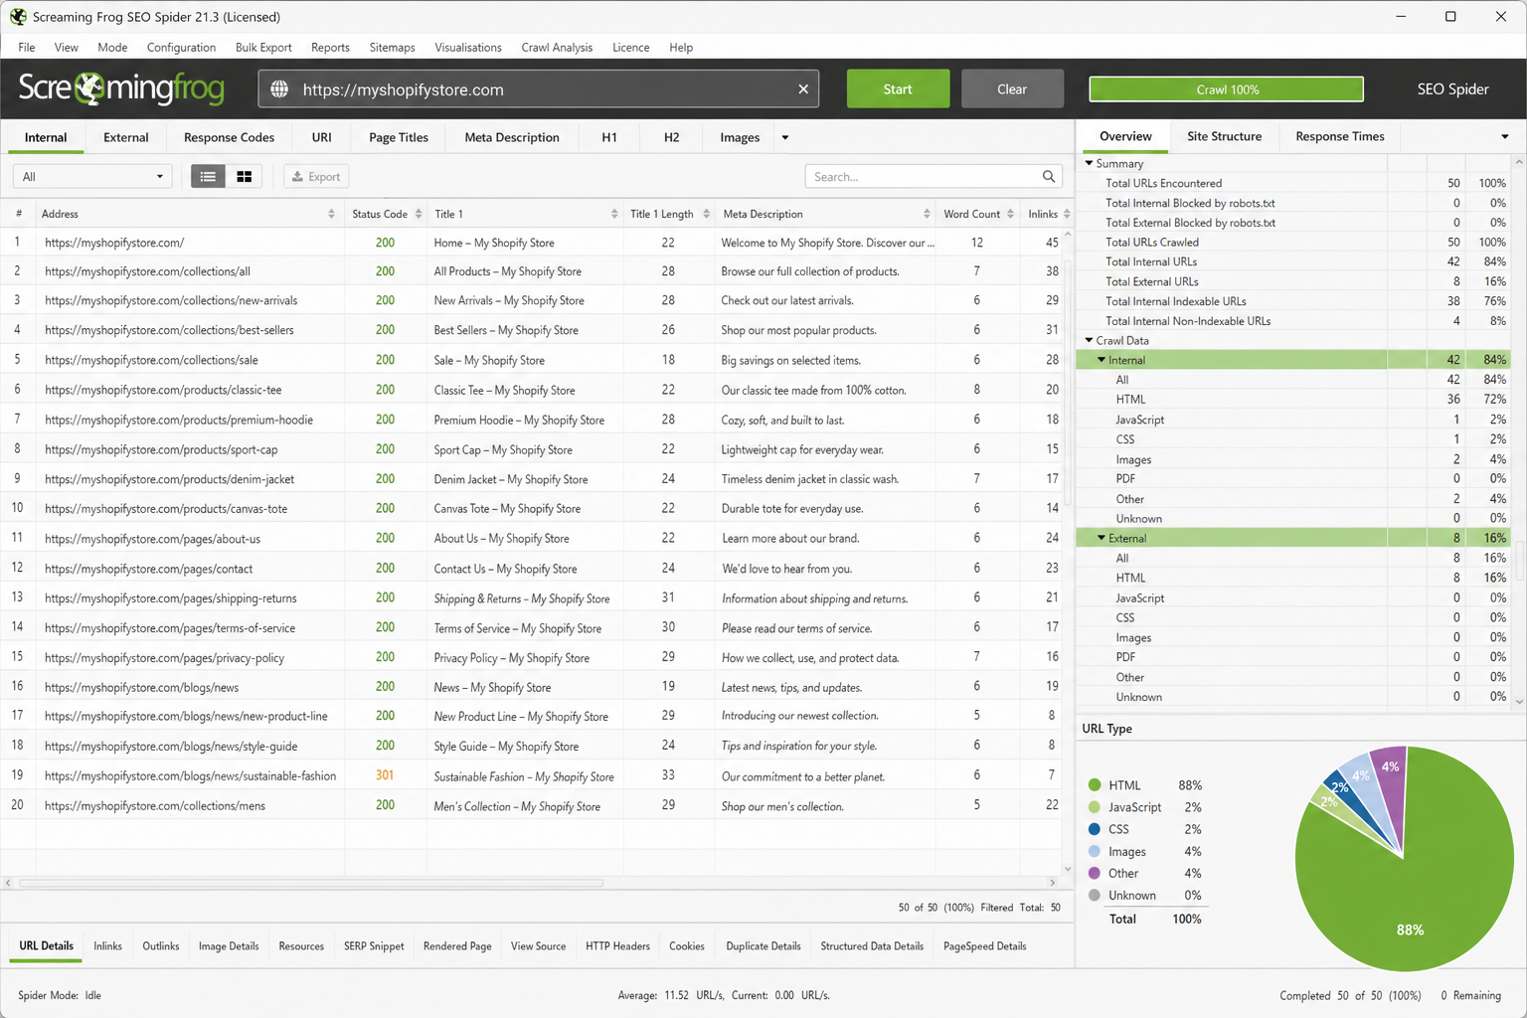The height and width of the screenshot is (1018, 1527).
Task: Open the Bulk Export menu
Action: tap(263, 47)
